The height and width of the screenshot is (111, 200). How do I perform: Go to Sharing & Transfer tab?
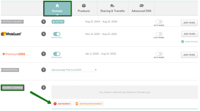pyautogui.click(x=113, y=8)
